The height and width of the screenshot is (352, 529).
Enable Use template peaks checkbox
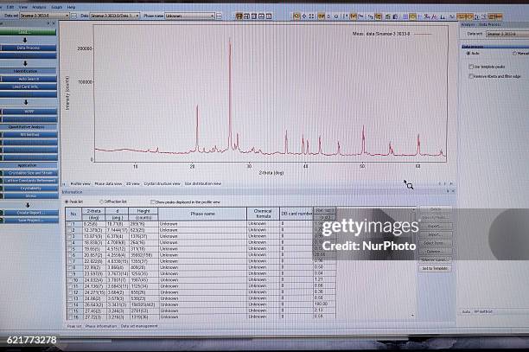[471, 67]
